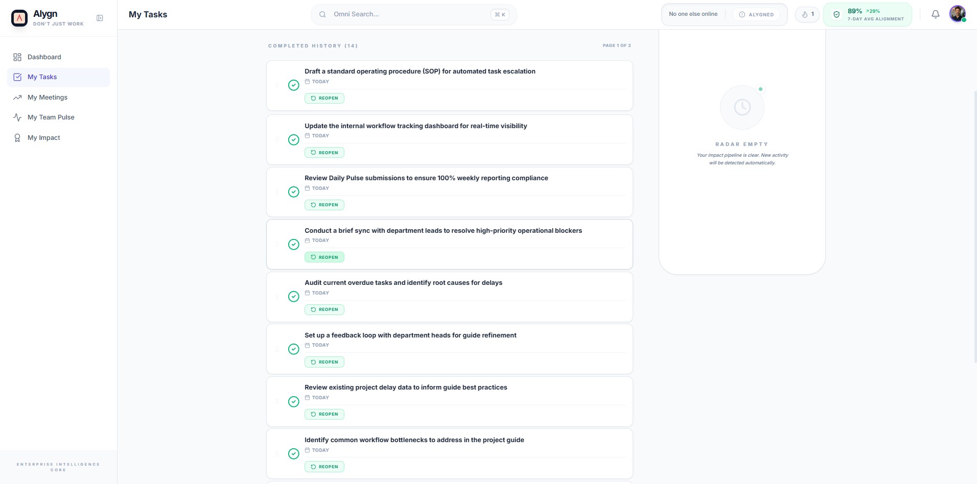Open Dashboard from the sidebar

58,57
